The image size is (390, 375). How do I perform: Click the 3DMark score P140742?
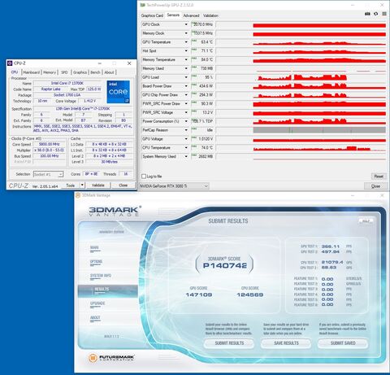pyautogui.click(x=225, y=265)
